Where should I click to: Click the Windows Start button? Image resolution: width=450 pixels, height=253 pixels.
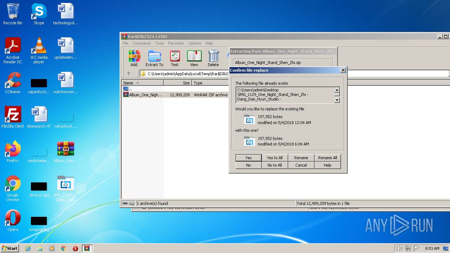(x=10, y=248)
